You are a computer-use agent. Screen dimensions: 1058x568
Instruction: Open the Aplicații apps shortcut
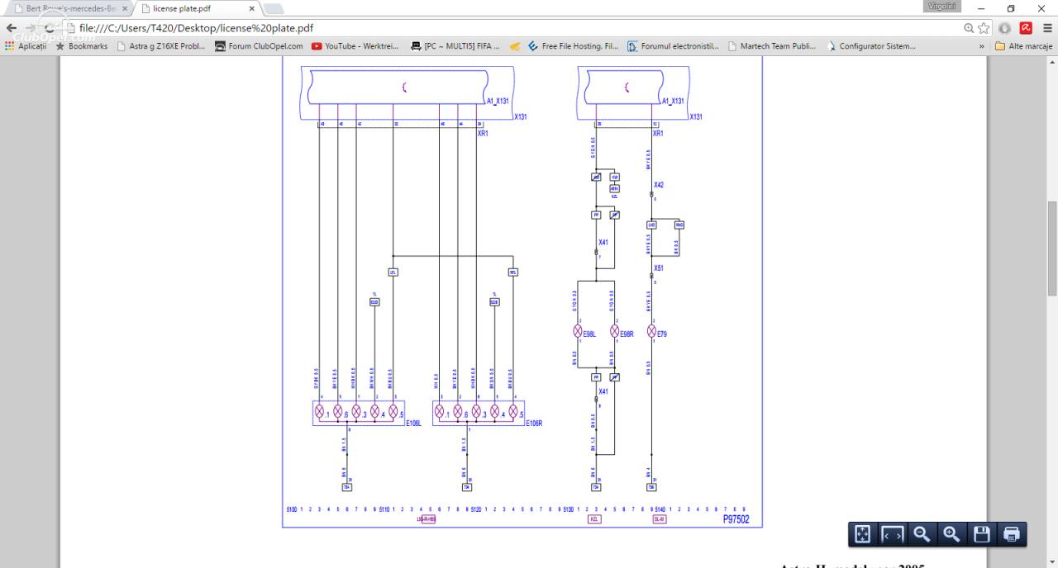pos(26,46)
